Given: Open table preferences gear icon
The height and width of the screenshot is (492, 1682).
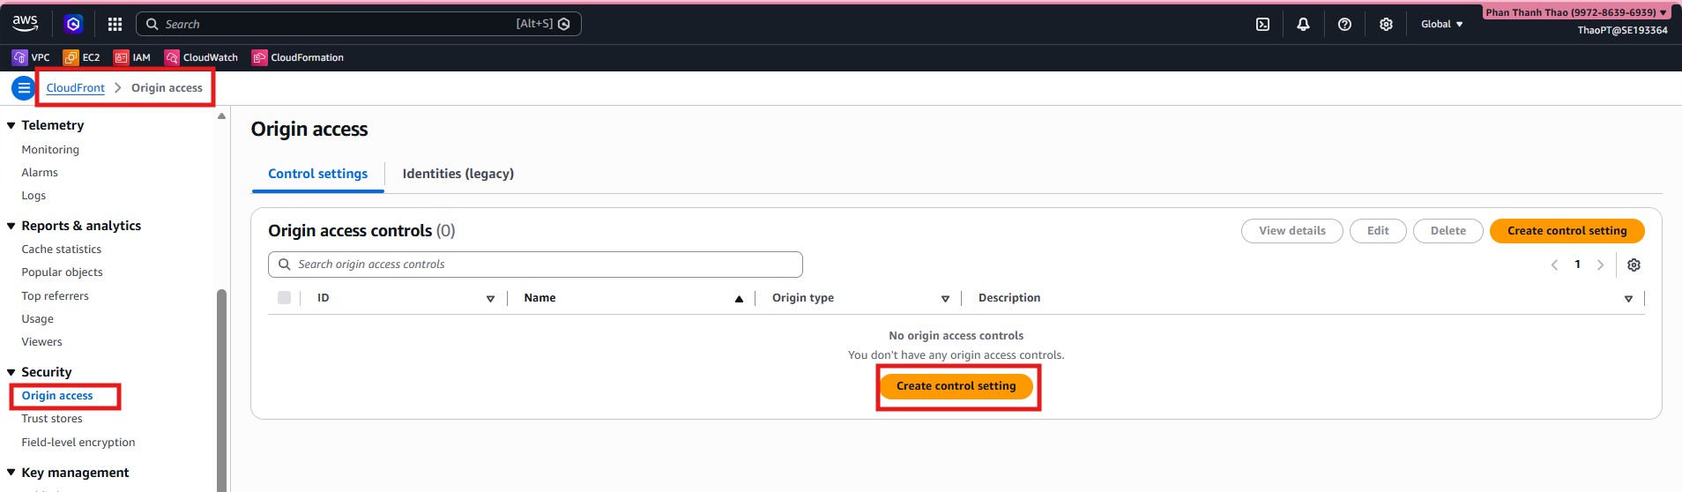Looking at the screenshot, I should [x=1634, y=265].
